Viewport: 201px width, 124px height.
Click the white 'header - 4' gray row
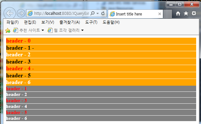click(101, 107)
